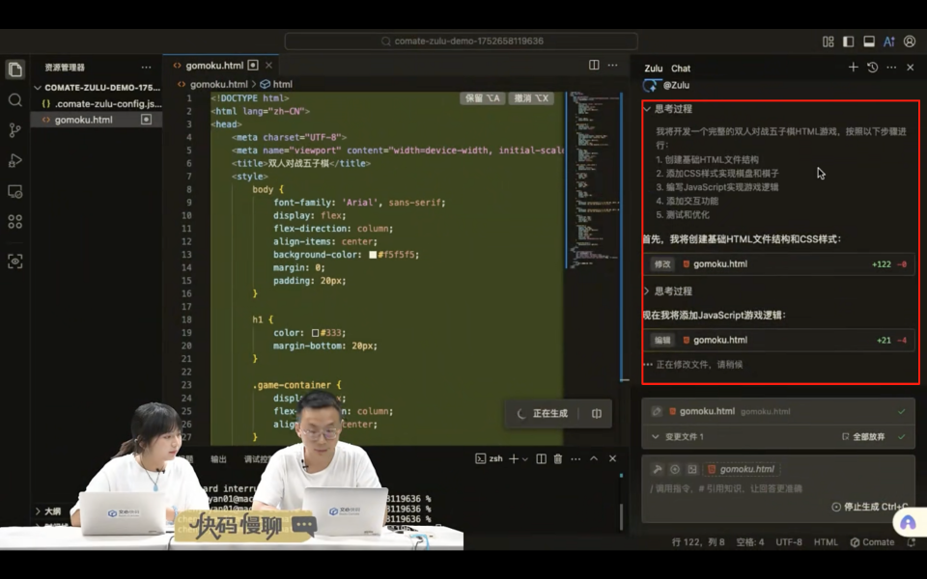This screenshot has width=927, height=579.
Task: Change the HTML language mode in status bar
Action: coord(826,541)
